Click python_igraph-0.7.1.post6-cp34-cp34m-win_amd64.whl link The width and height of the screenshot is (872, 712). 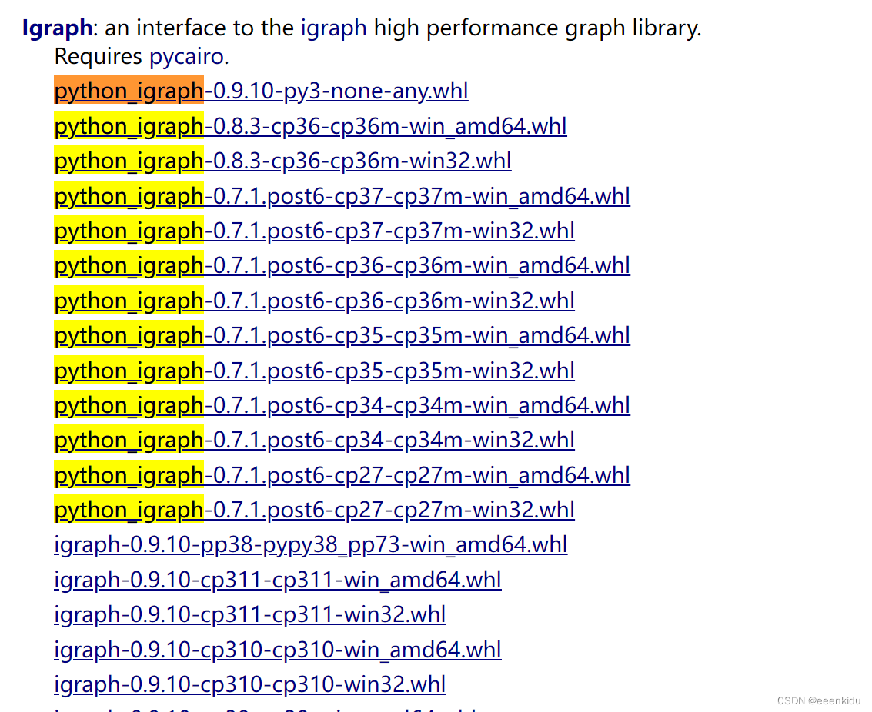pyautogui.click(x=341, y=405)
